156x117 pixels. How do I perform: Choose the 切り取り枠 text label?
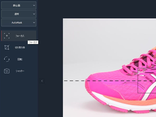20,48
